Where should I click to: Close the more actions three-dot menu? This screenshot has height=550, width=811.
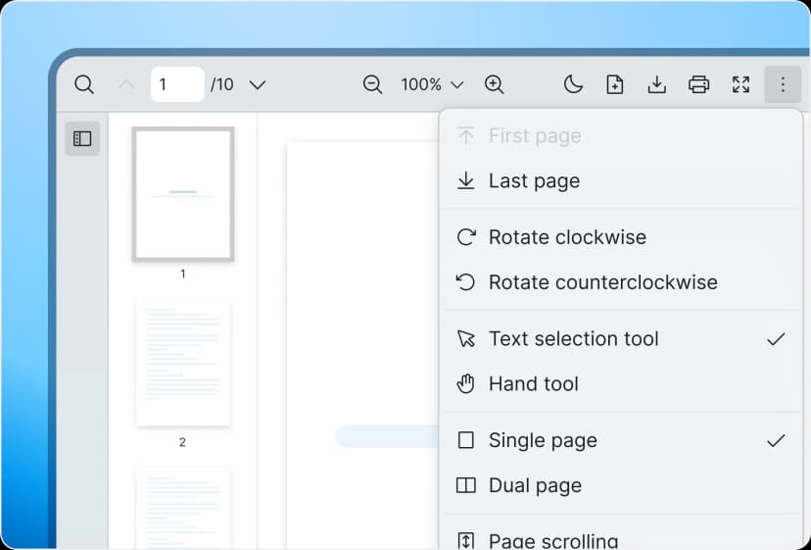click(x=783, y=84)
